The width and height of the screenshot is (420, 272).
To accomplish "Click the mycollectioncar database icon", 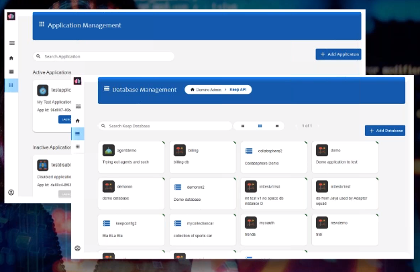I will click(178, 223).
